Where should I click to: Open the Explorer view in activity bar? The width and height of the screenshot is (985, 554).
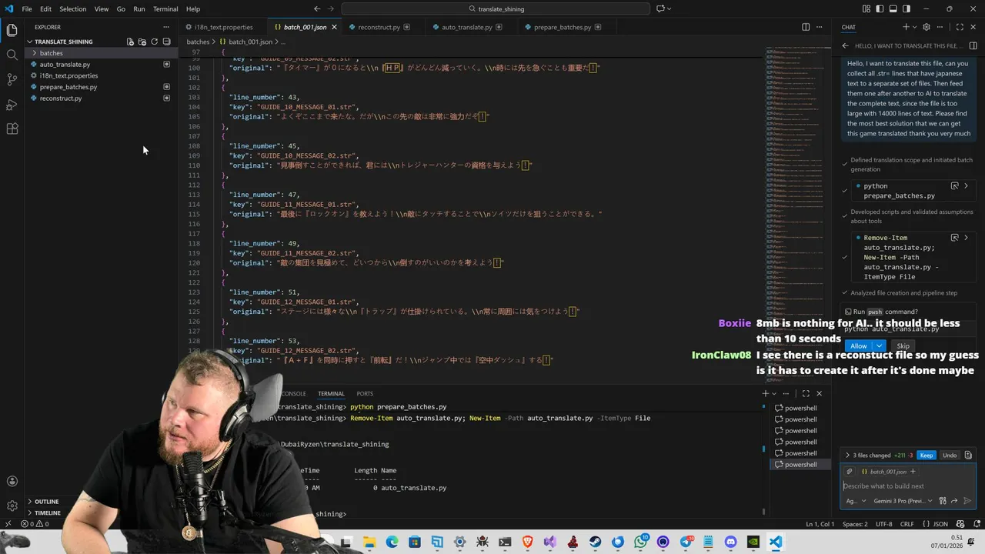pos(12,30)
